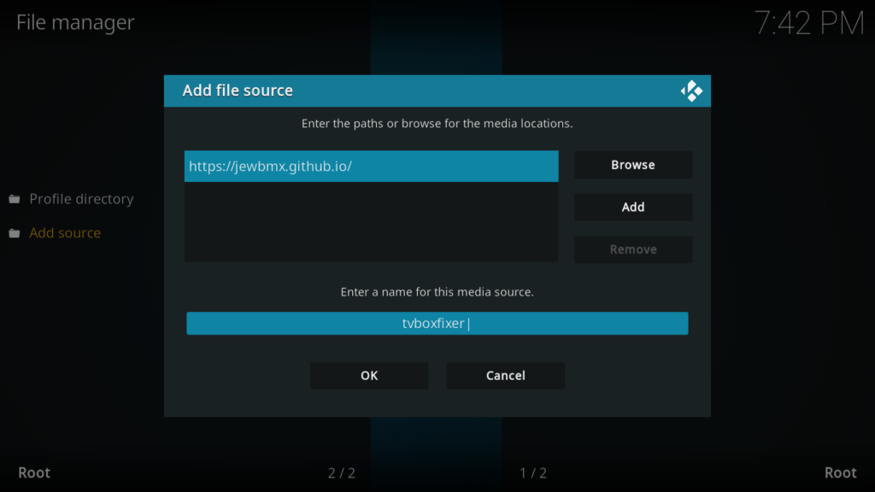
Task: Select the https://jewbmx.github.io/ path entry
Action: 372,166
